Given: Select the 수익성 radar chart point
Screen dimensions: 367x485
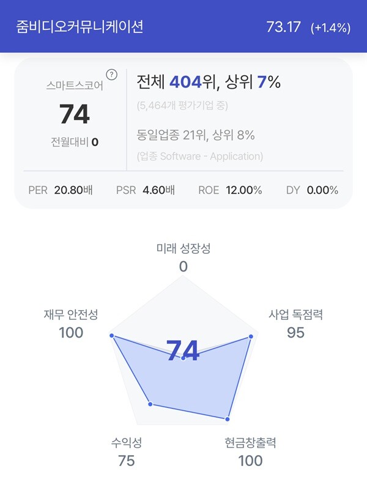Looking at the screenshot, I should (150, 404).
